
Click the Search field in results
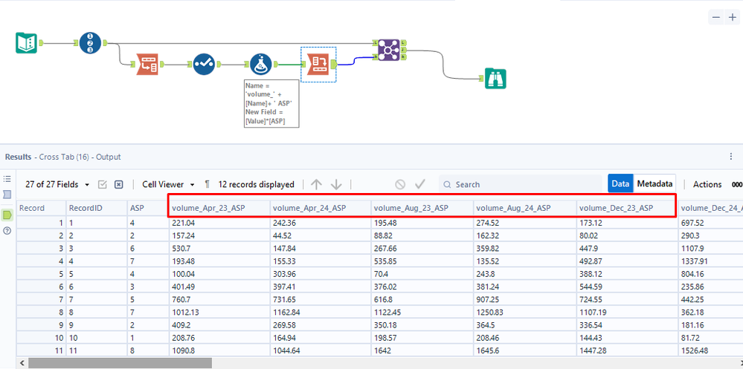[x=521, y=184]
